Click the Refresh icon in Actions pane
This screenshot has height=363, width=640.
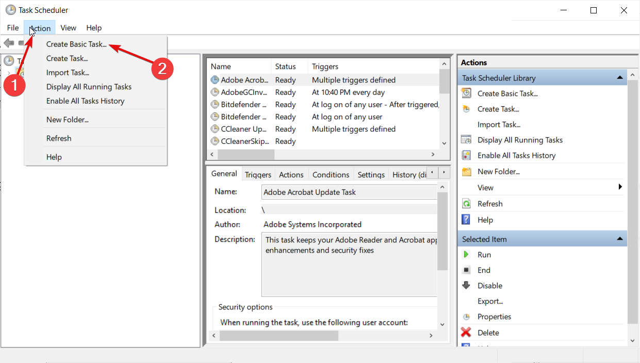466,204
